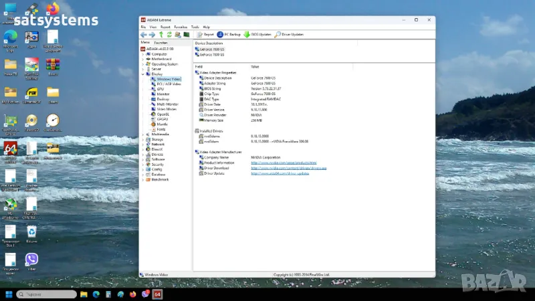Open Driver Updates from the toolbar

(289, 34)
